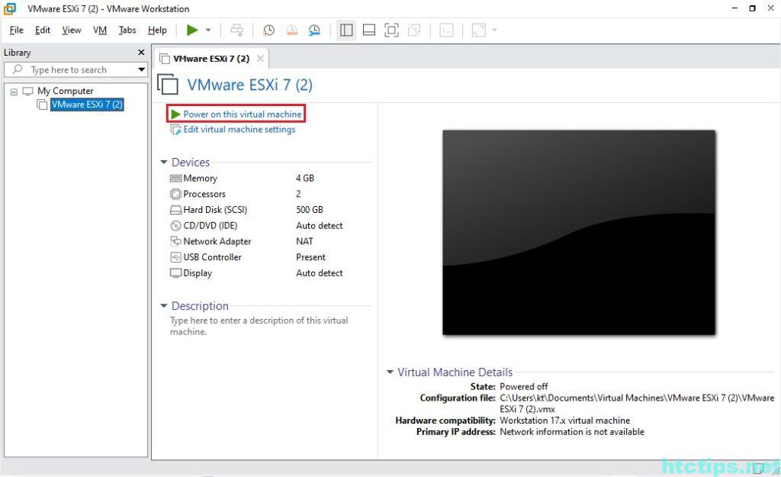The width and height of the screenshot is (781, 477).
Task: Click the CD/DVD (IDE) device icon
Action: coord(176,226)
